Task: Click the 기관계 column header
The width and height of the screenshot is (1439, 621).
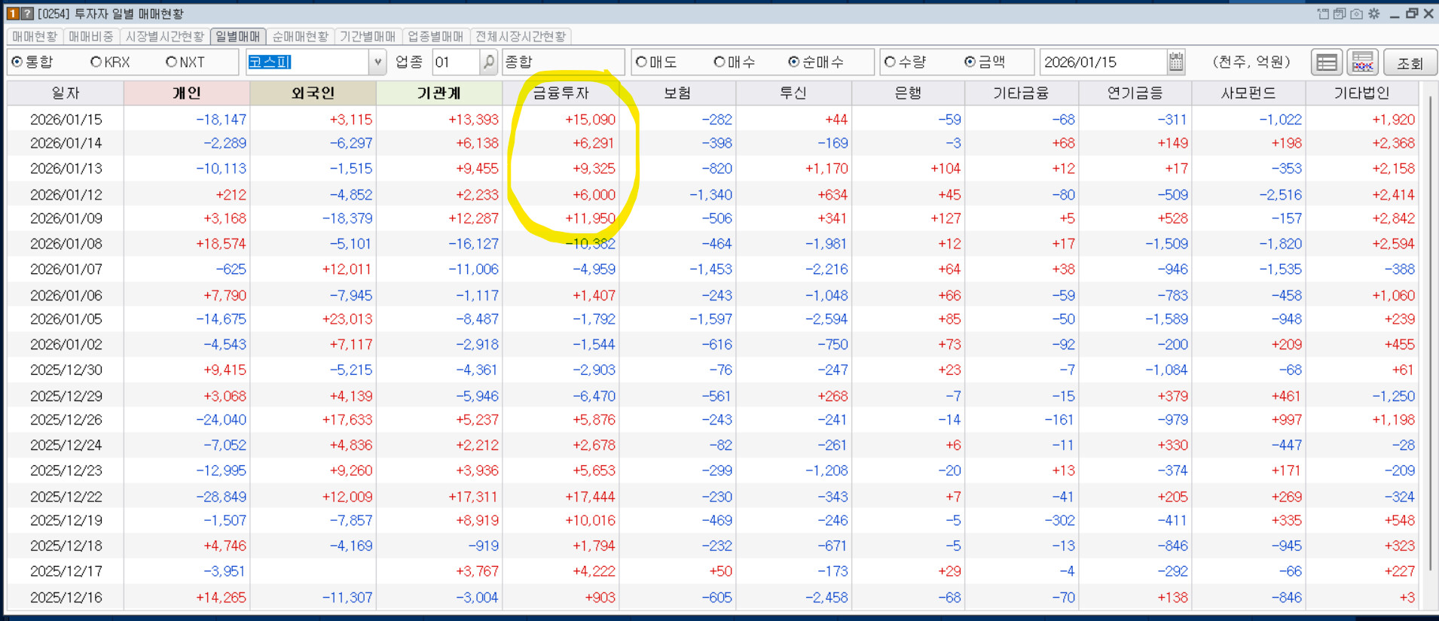Action: tap(439, 93)
